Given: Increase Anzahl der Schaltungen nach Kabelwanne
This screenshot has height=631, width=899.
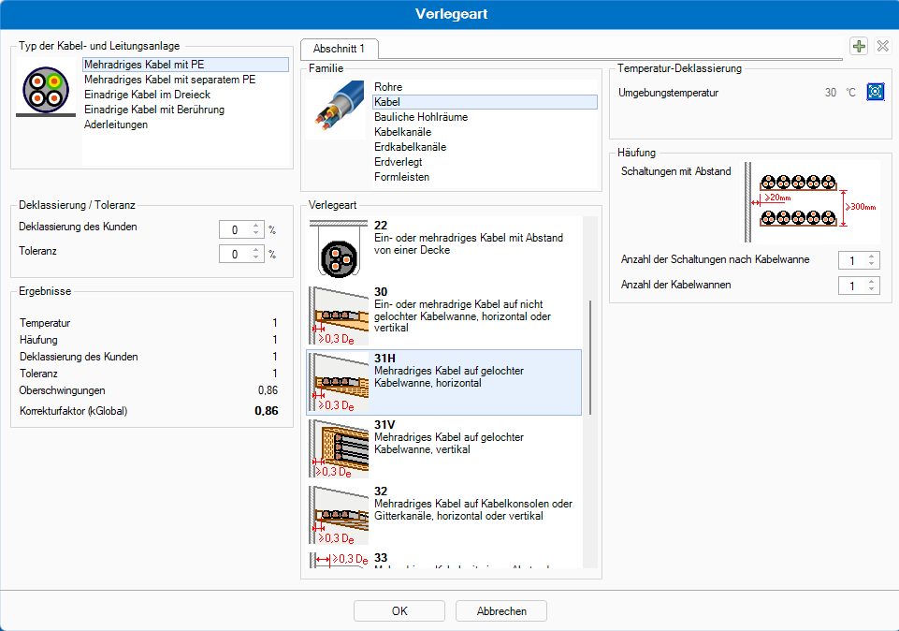Looking at the screenshot, I should click(x=872, y=256).
